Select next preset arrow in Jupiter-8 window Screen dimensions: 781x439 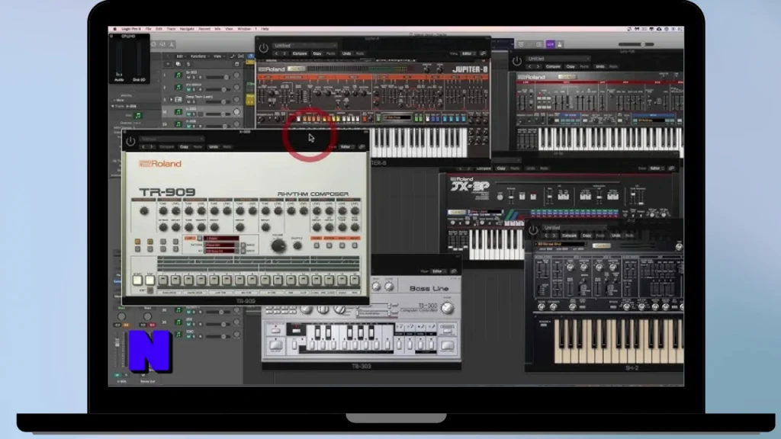pyautogui.click(x=284, y=53)
